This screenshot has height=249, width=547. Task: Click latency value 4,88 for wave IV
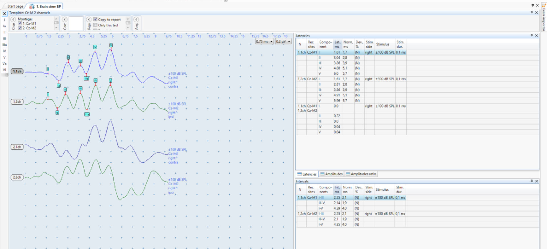337,68
